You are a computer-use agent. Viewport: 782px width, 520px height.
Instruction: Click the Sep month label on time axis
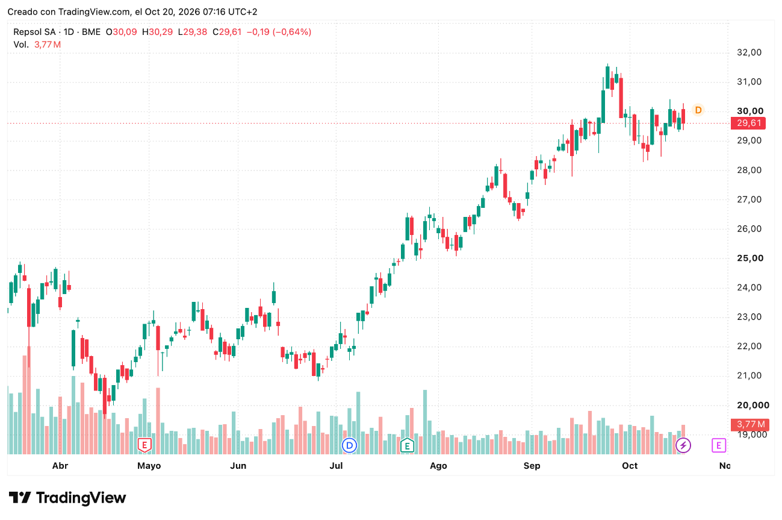(532, 466)
